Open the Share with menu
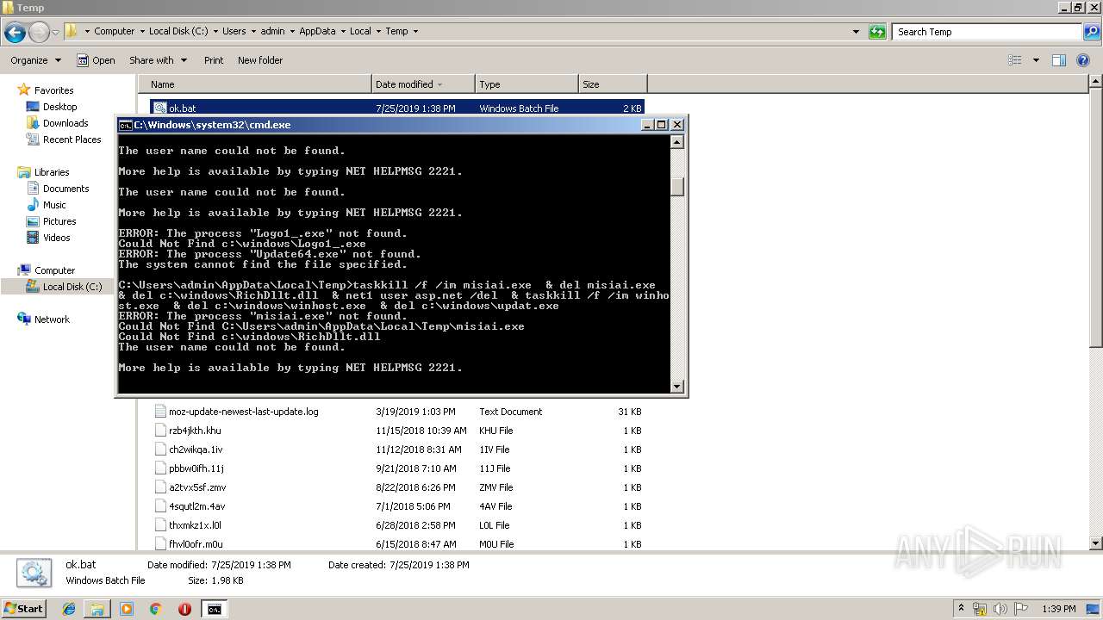 tap(158, 60)
